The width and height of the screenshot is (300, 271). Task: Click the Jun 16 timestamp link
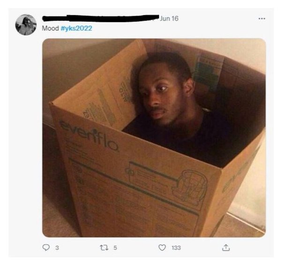tap(169, 19)
